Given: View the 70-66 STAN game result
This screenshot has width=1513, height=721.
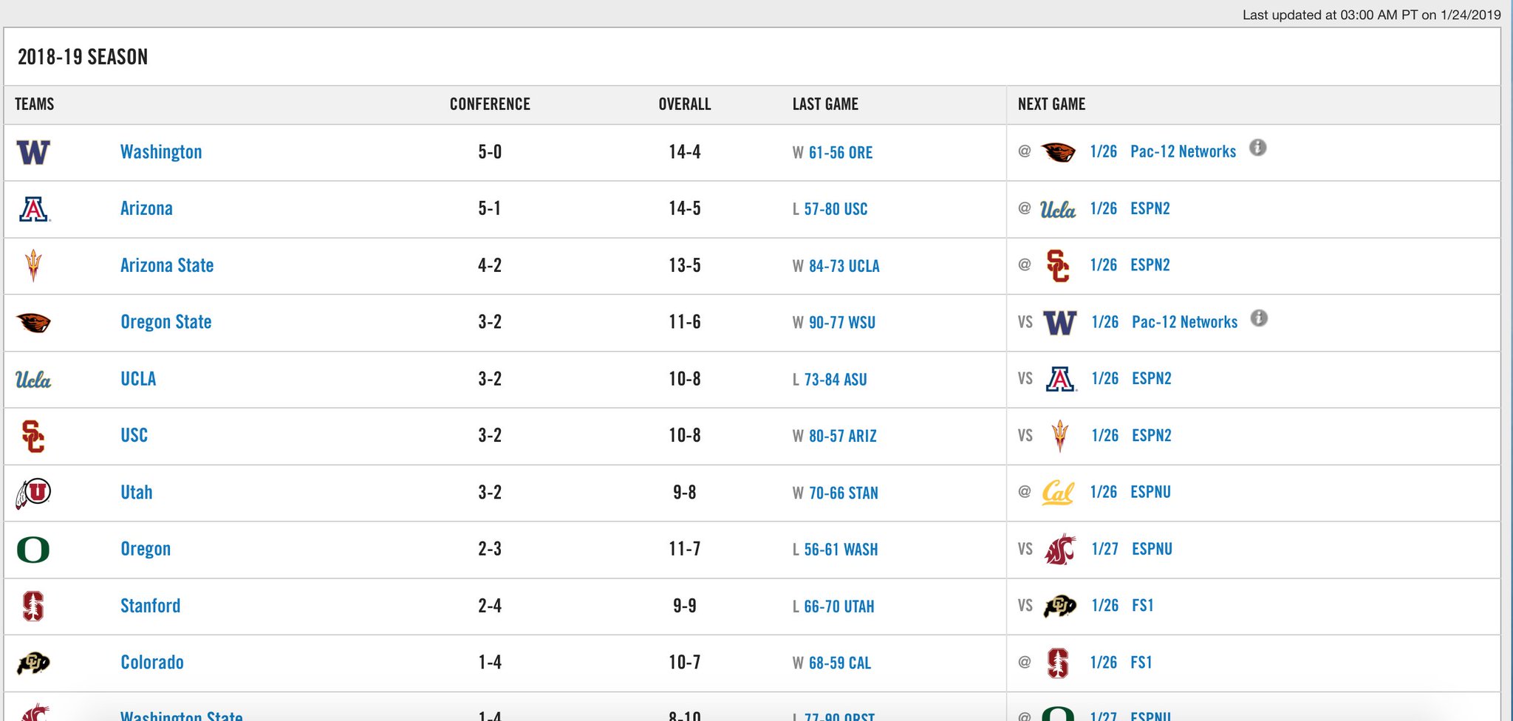Looking at the screenshot, I should click(x=844, y=493).
